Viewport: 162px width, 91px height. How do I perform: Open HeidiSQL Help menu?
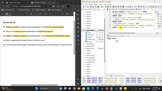pyautogui.click(x=109, y=4)
